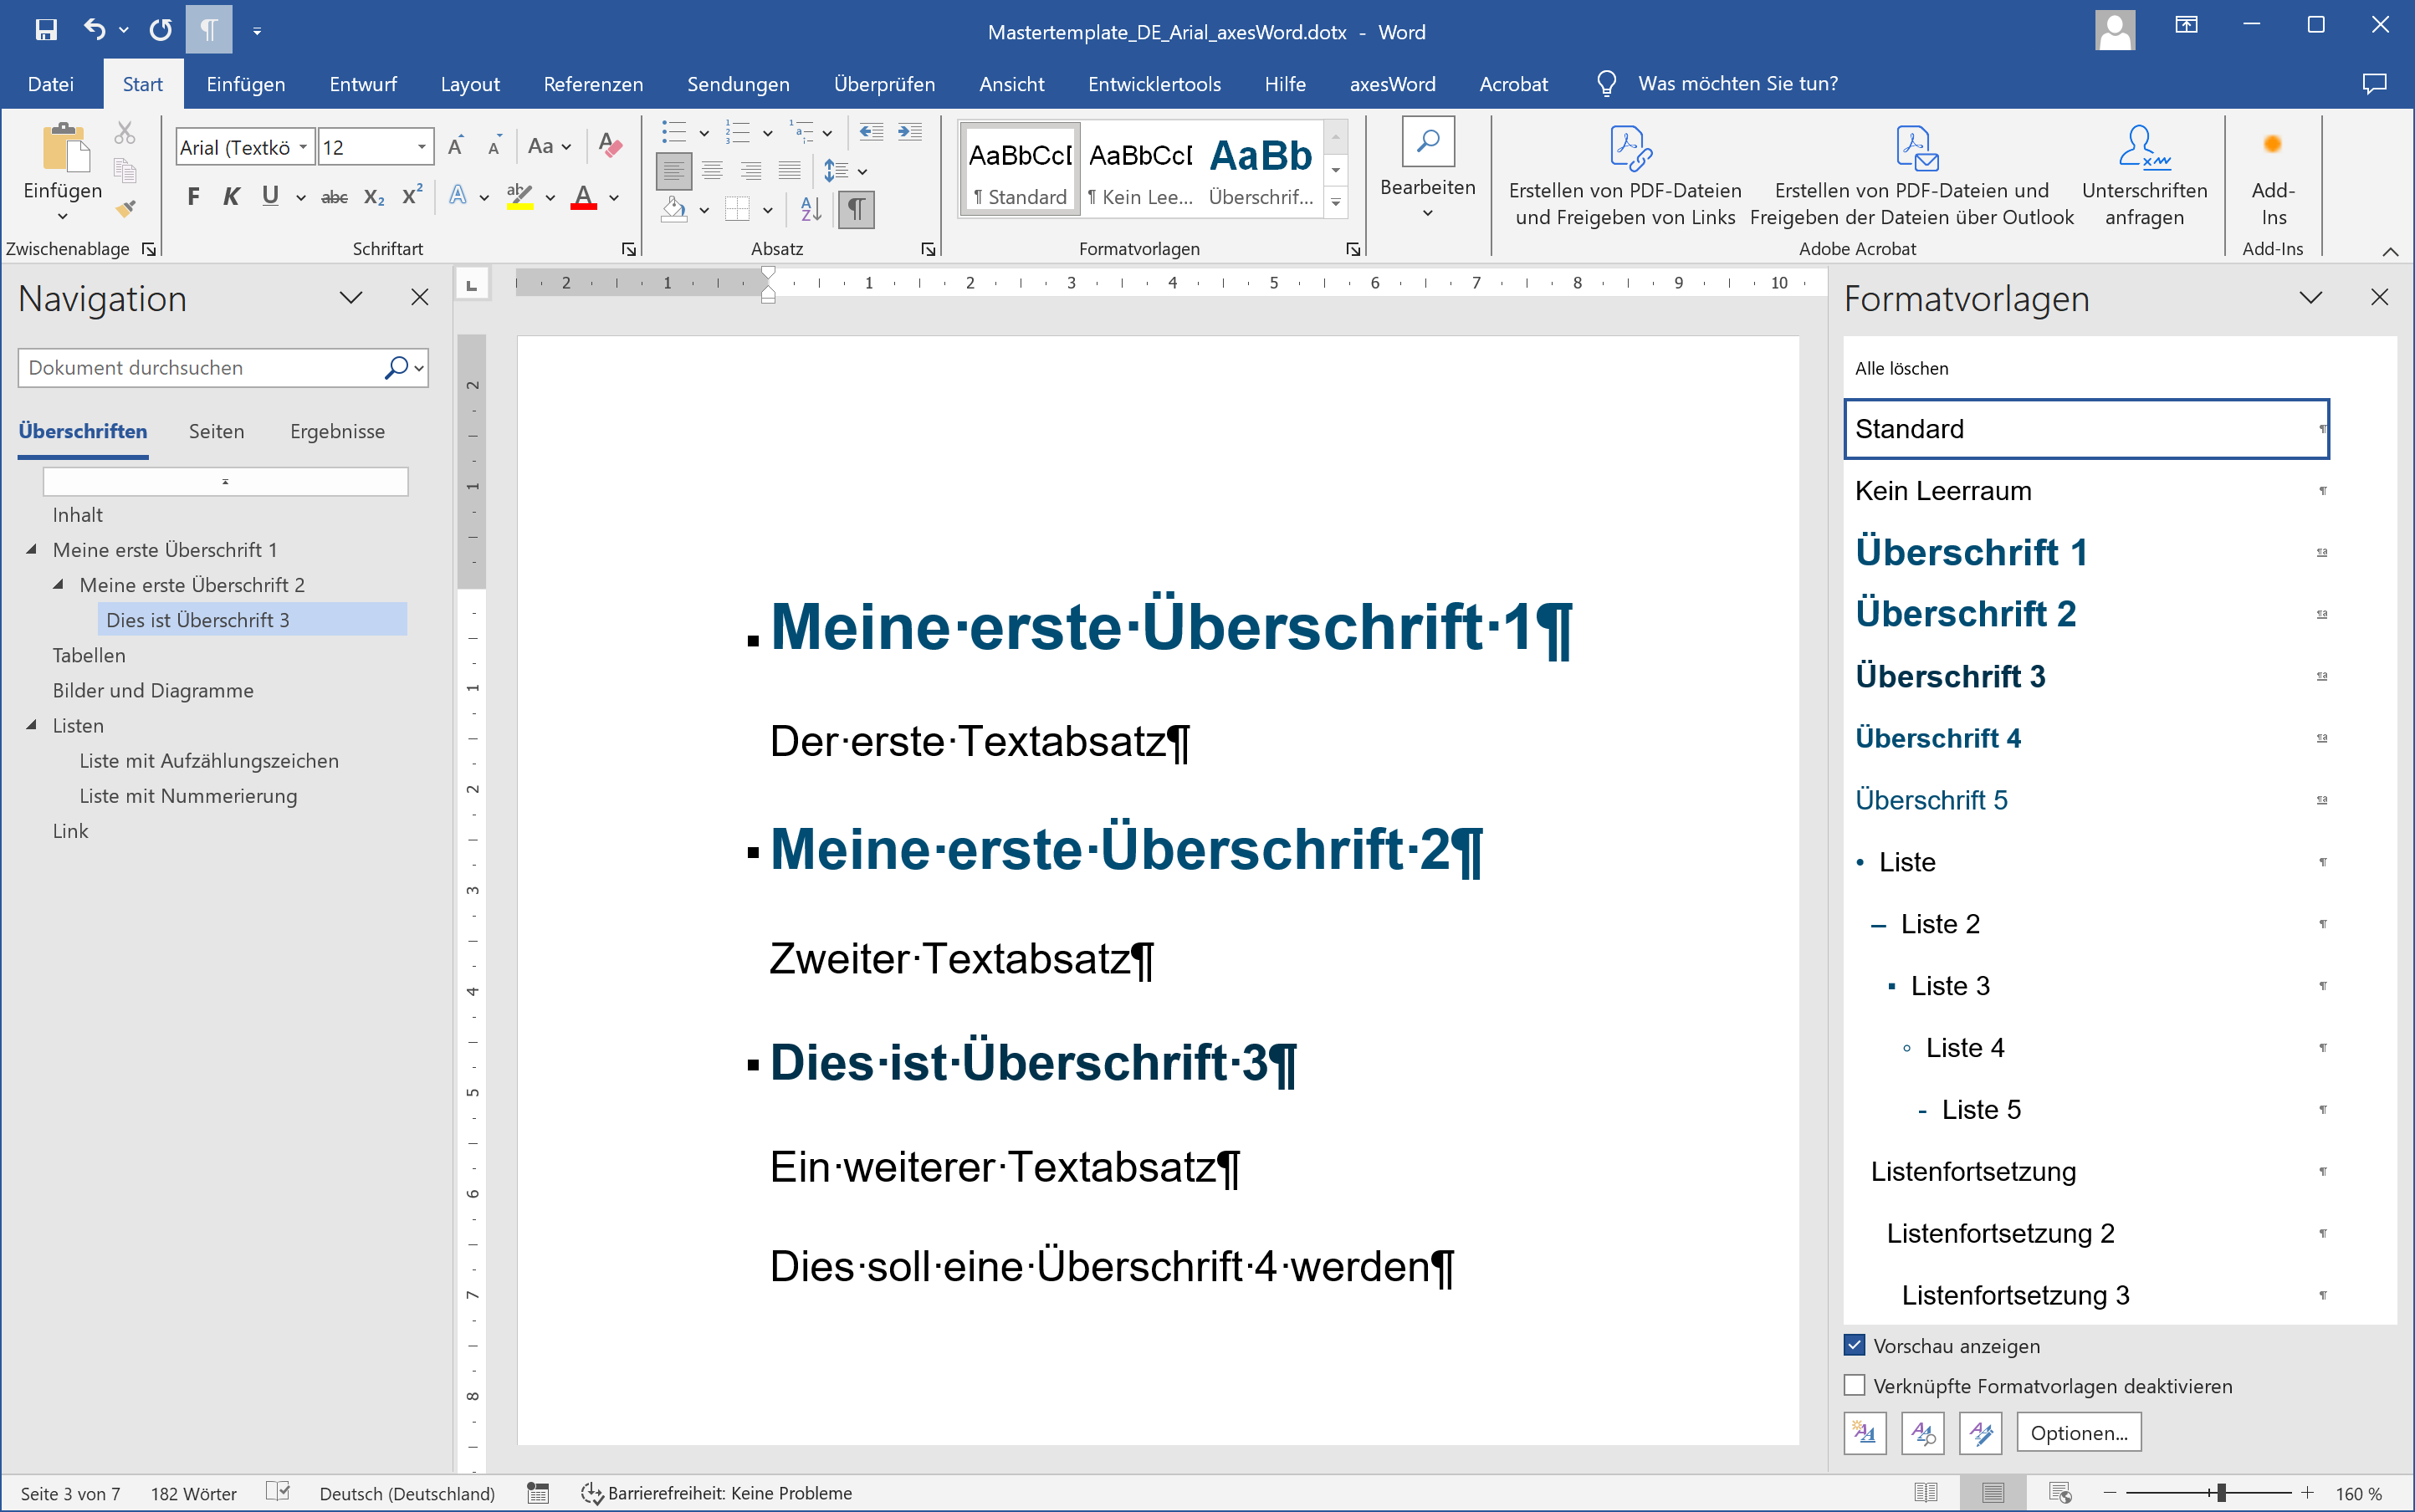This screenshot has height=1512, width=2415.
Task: Expand the styles gallery more arrow
Action: point(1335,203)
